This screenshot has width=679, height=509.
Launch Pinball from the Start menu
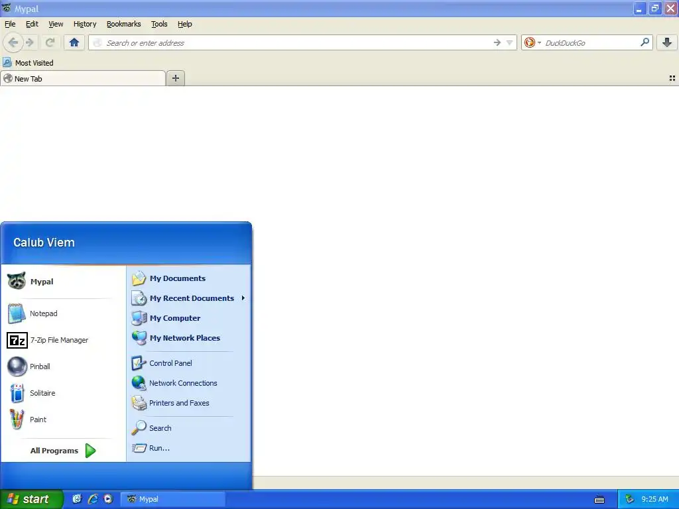[63, 367]
